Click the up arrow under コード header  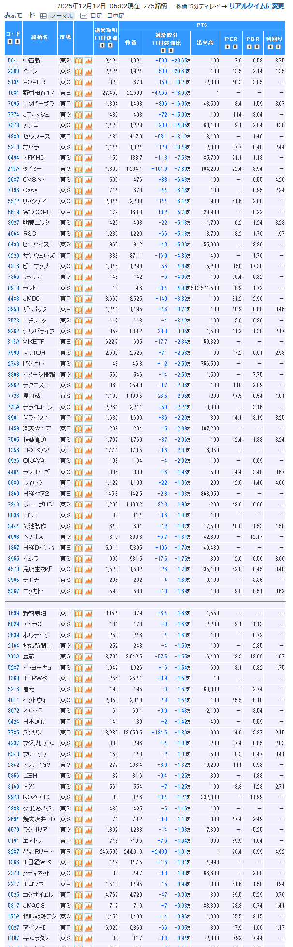pos(10,42)
